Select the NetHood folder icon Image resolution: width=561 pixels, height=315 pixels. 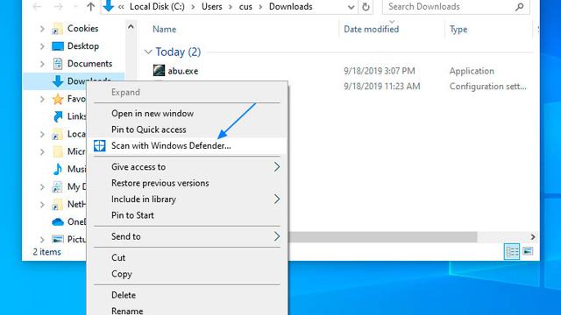(57, 204)
